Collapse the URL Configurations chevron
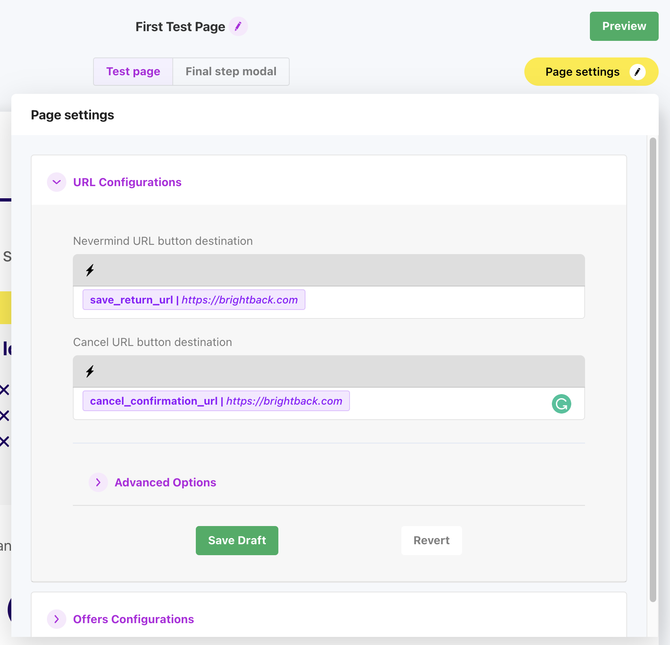 57,182
